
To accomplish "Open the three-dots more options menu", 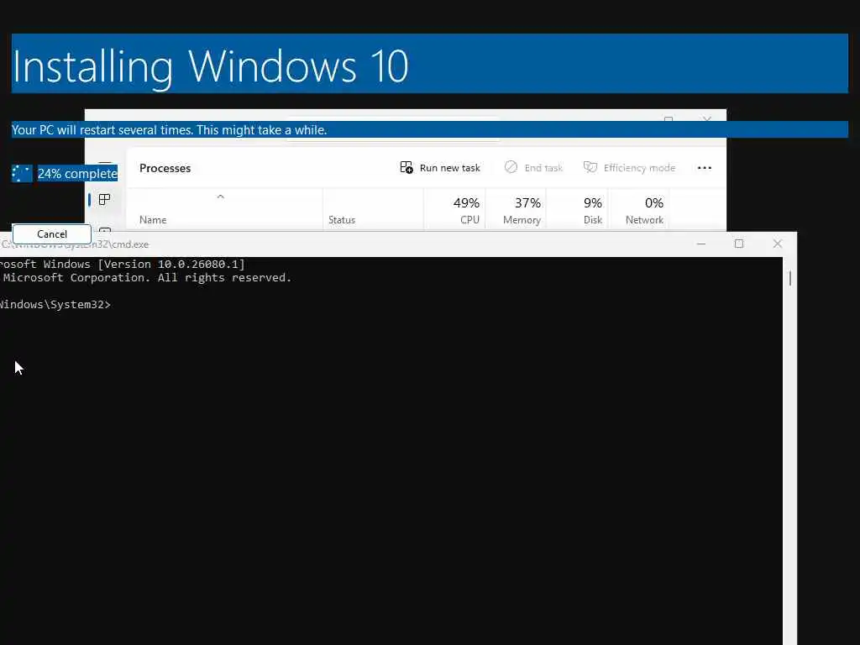I will [705, 168].
